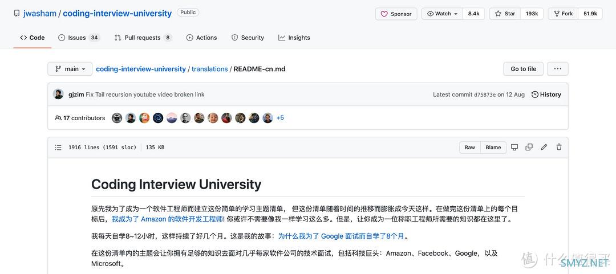Open coding-interview-university breadcrumb link
This screenshot has height=274, width=616.
141,69
